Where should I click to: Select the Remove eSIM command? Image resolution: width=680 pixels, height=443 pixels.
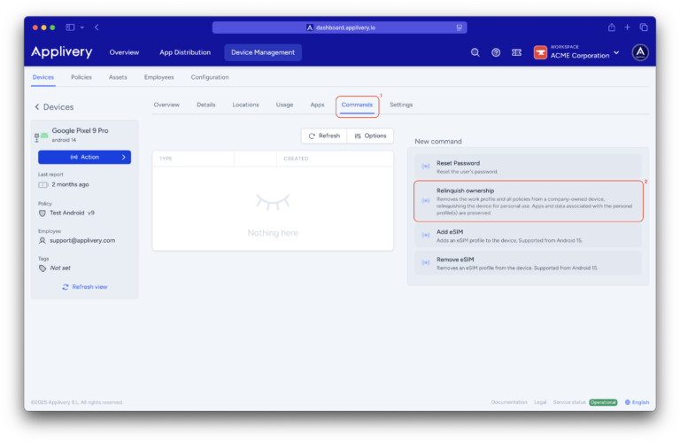tap(528, 263)
